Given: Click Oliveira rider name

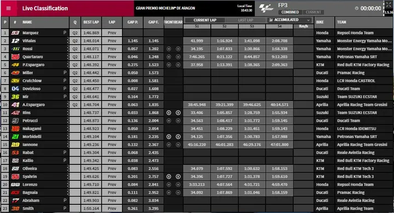Looking at the screenshot, I should click(30, 169).
